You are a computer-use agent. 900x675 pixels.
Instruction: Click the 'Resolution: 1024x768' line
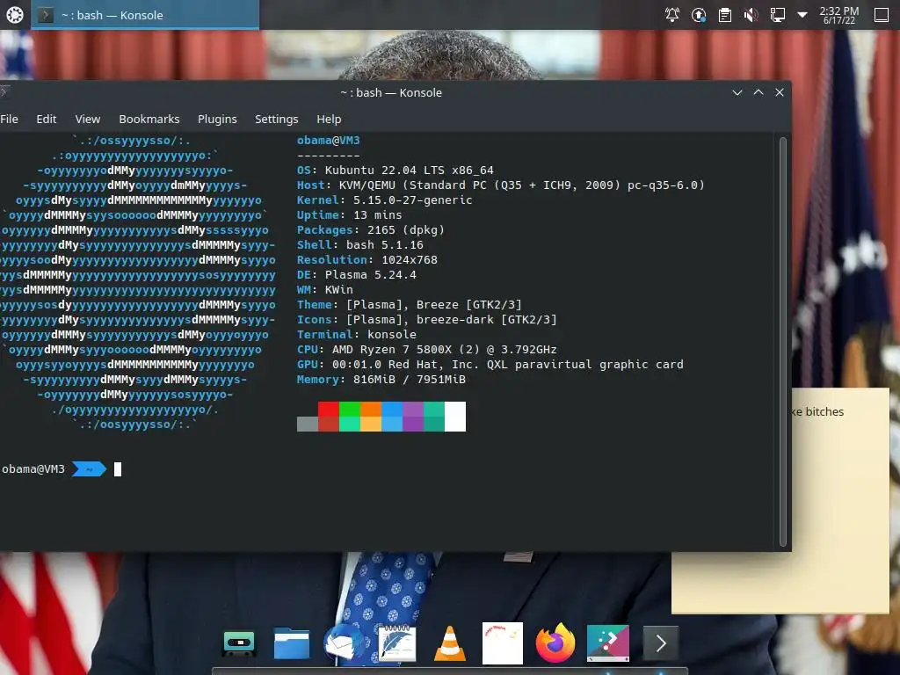pyautogui.click(x=367, y=259)
